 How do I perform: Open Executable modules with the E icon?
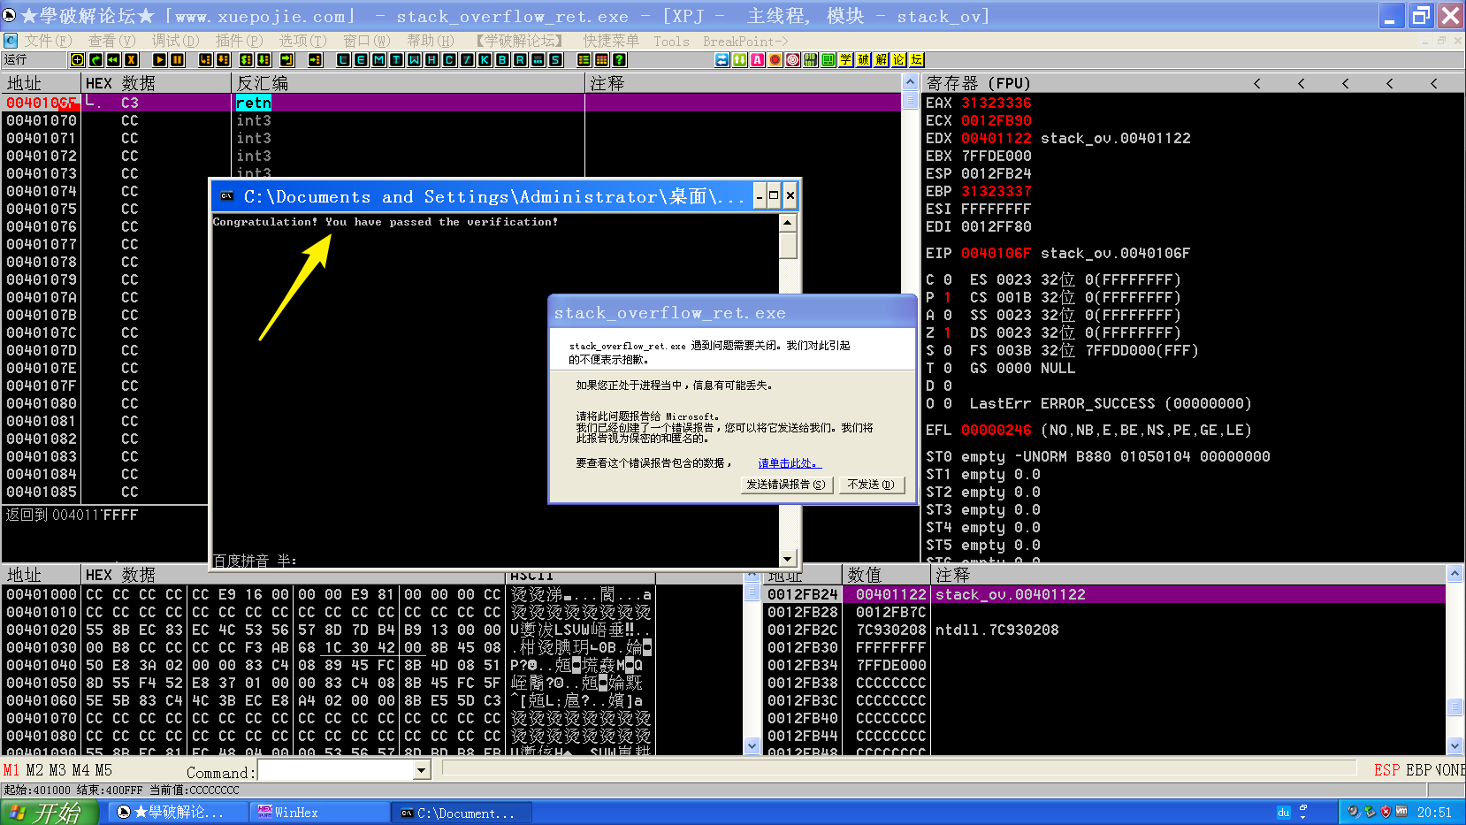361,60
